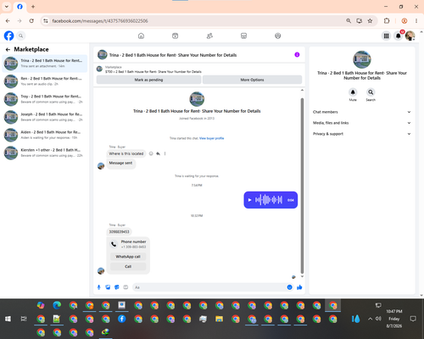The width and height of the screenshot is (424, 339).
Task: Choose a GIF icon
Action: tap(126, 287)
